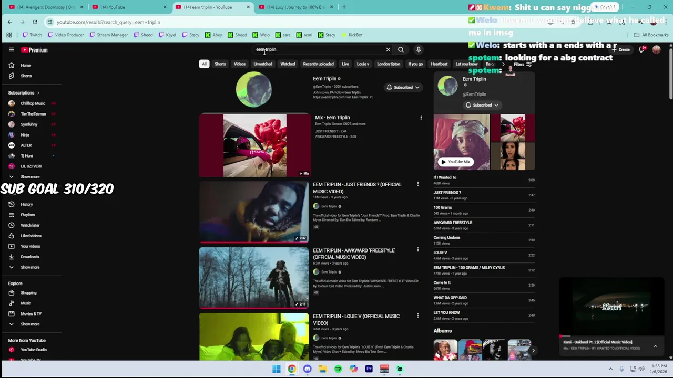Open more options for LOUIE V video
673x378 pixels.
pyautogui.click(x=418, y=316)
